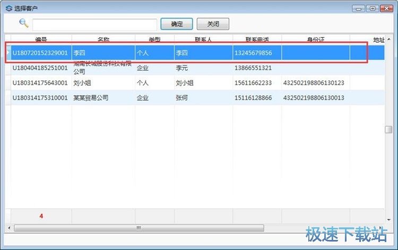Click phone number 15611662233

pyautogui.click(x=253, y=83)
